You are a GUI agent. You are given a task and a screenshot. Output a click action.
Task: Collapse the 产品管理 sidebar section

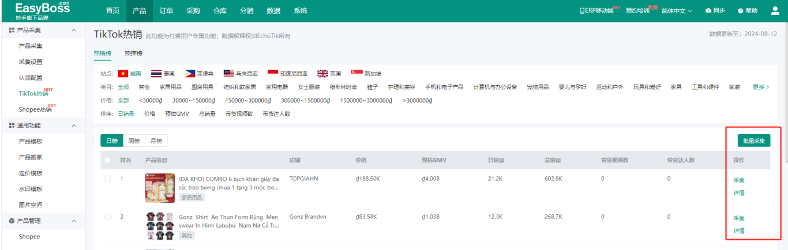click(x=73, y=221)
